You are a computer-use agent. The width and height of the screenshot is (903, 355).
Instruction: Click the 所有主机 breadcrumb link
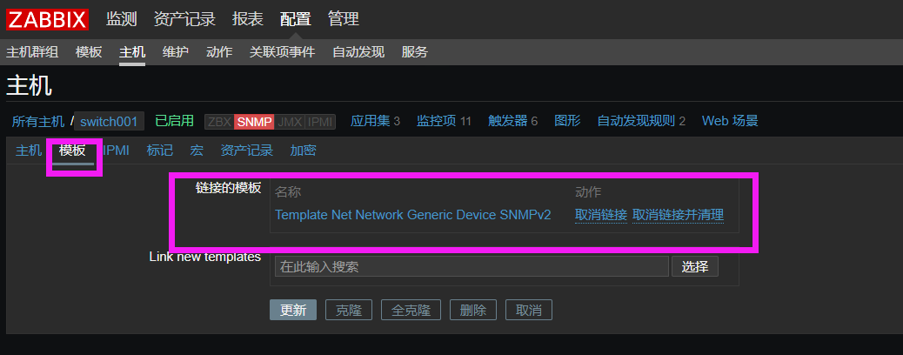point(38,122)
